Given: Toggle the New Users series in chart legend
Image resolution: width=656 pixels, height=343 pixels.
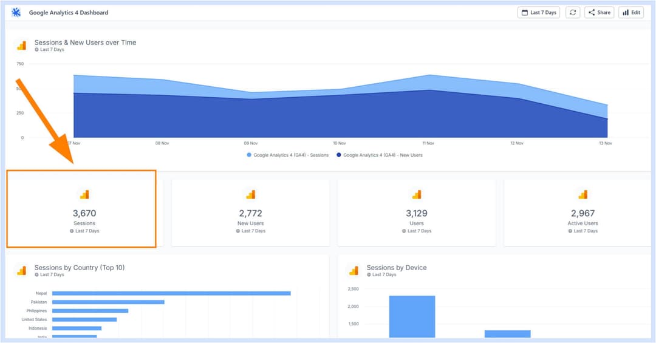Looking at the screenshot, I should [x=380, y=155].
